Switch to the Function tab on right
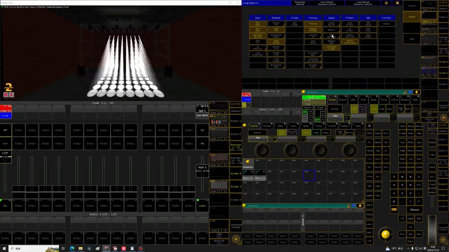The height and width of the screenshot is (252, 449). click(412, 6)
